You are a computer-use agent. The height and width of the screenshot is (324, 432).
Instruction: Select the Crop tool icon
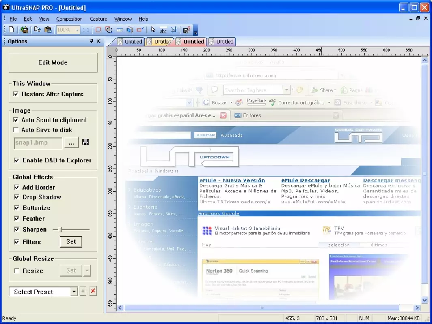pos(174,30)
